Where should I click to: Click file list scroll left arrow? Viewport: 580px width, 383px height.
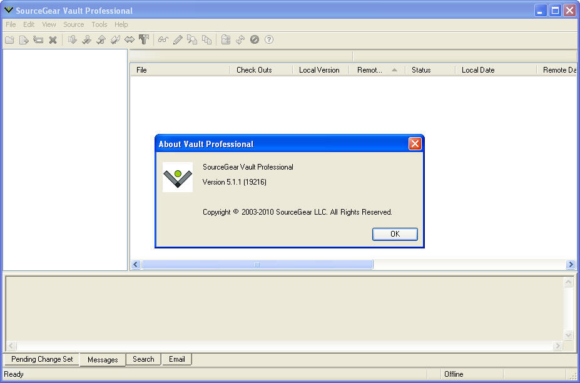[136, 264]
